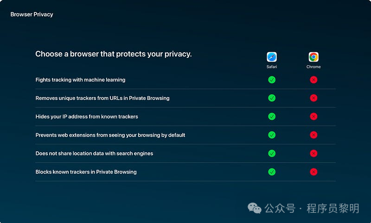371x223 pixels.
Task: Click Safari's check for blocking known trackers
Action: (272, 172)
